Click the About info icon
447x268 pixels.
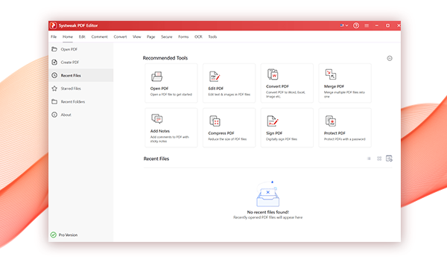tap(54, 115)
